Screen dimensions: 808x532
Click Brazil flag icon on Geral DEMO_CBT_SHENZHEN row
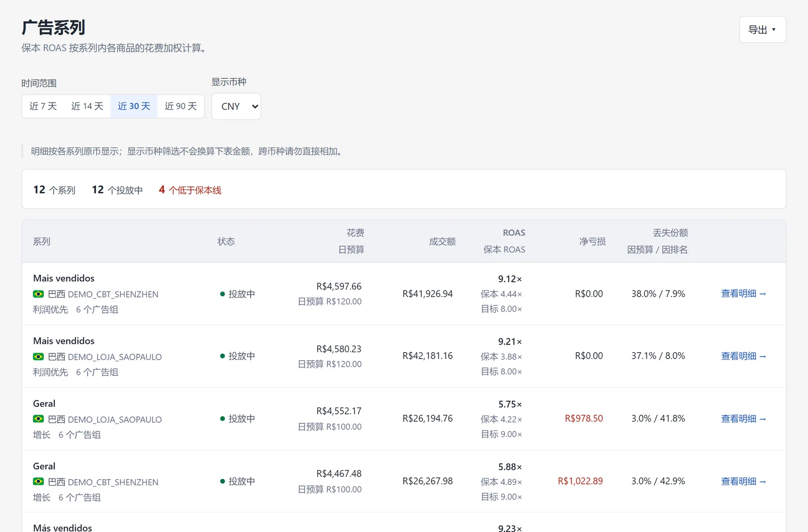tap(38, 482)
